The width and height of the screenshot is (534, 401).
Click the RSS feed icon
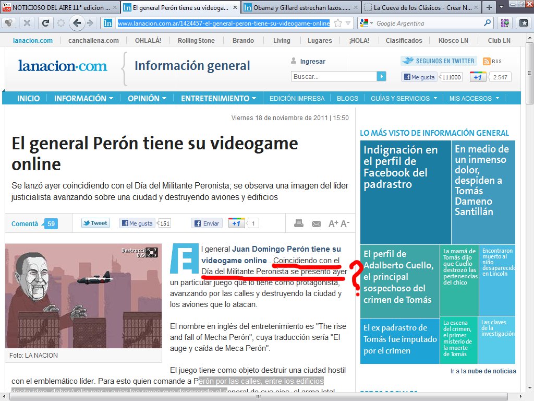487,62
